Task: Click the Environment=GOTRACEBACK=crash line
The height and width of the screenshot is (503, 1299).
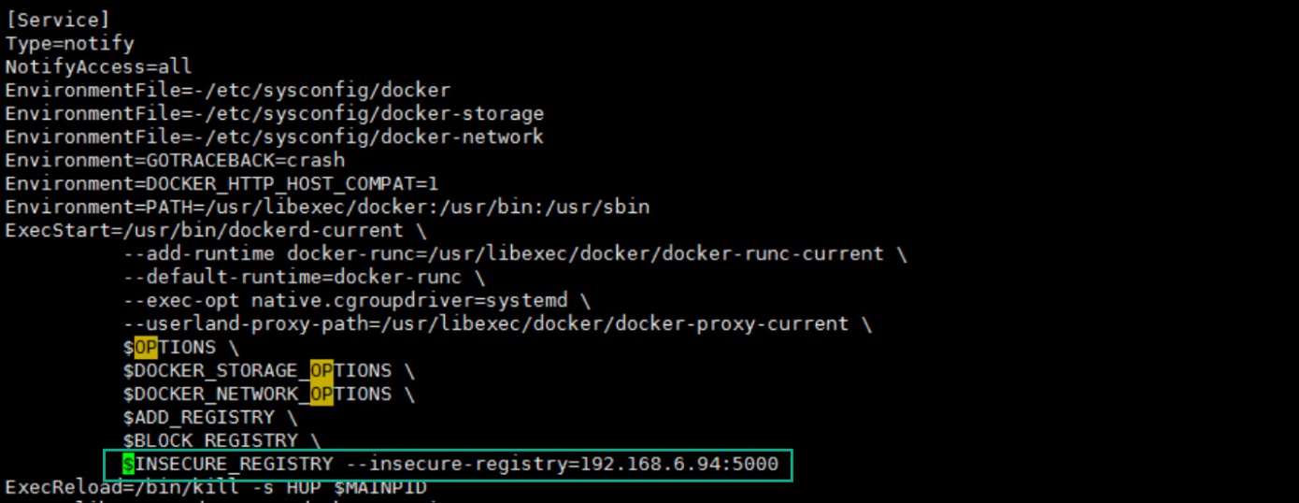Action: [175, 161]
